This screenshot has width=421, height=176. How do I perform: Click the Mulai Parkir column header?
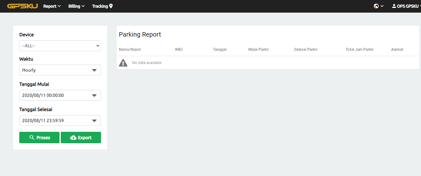258,50
